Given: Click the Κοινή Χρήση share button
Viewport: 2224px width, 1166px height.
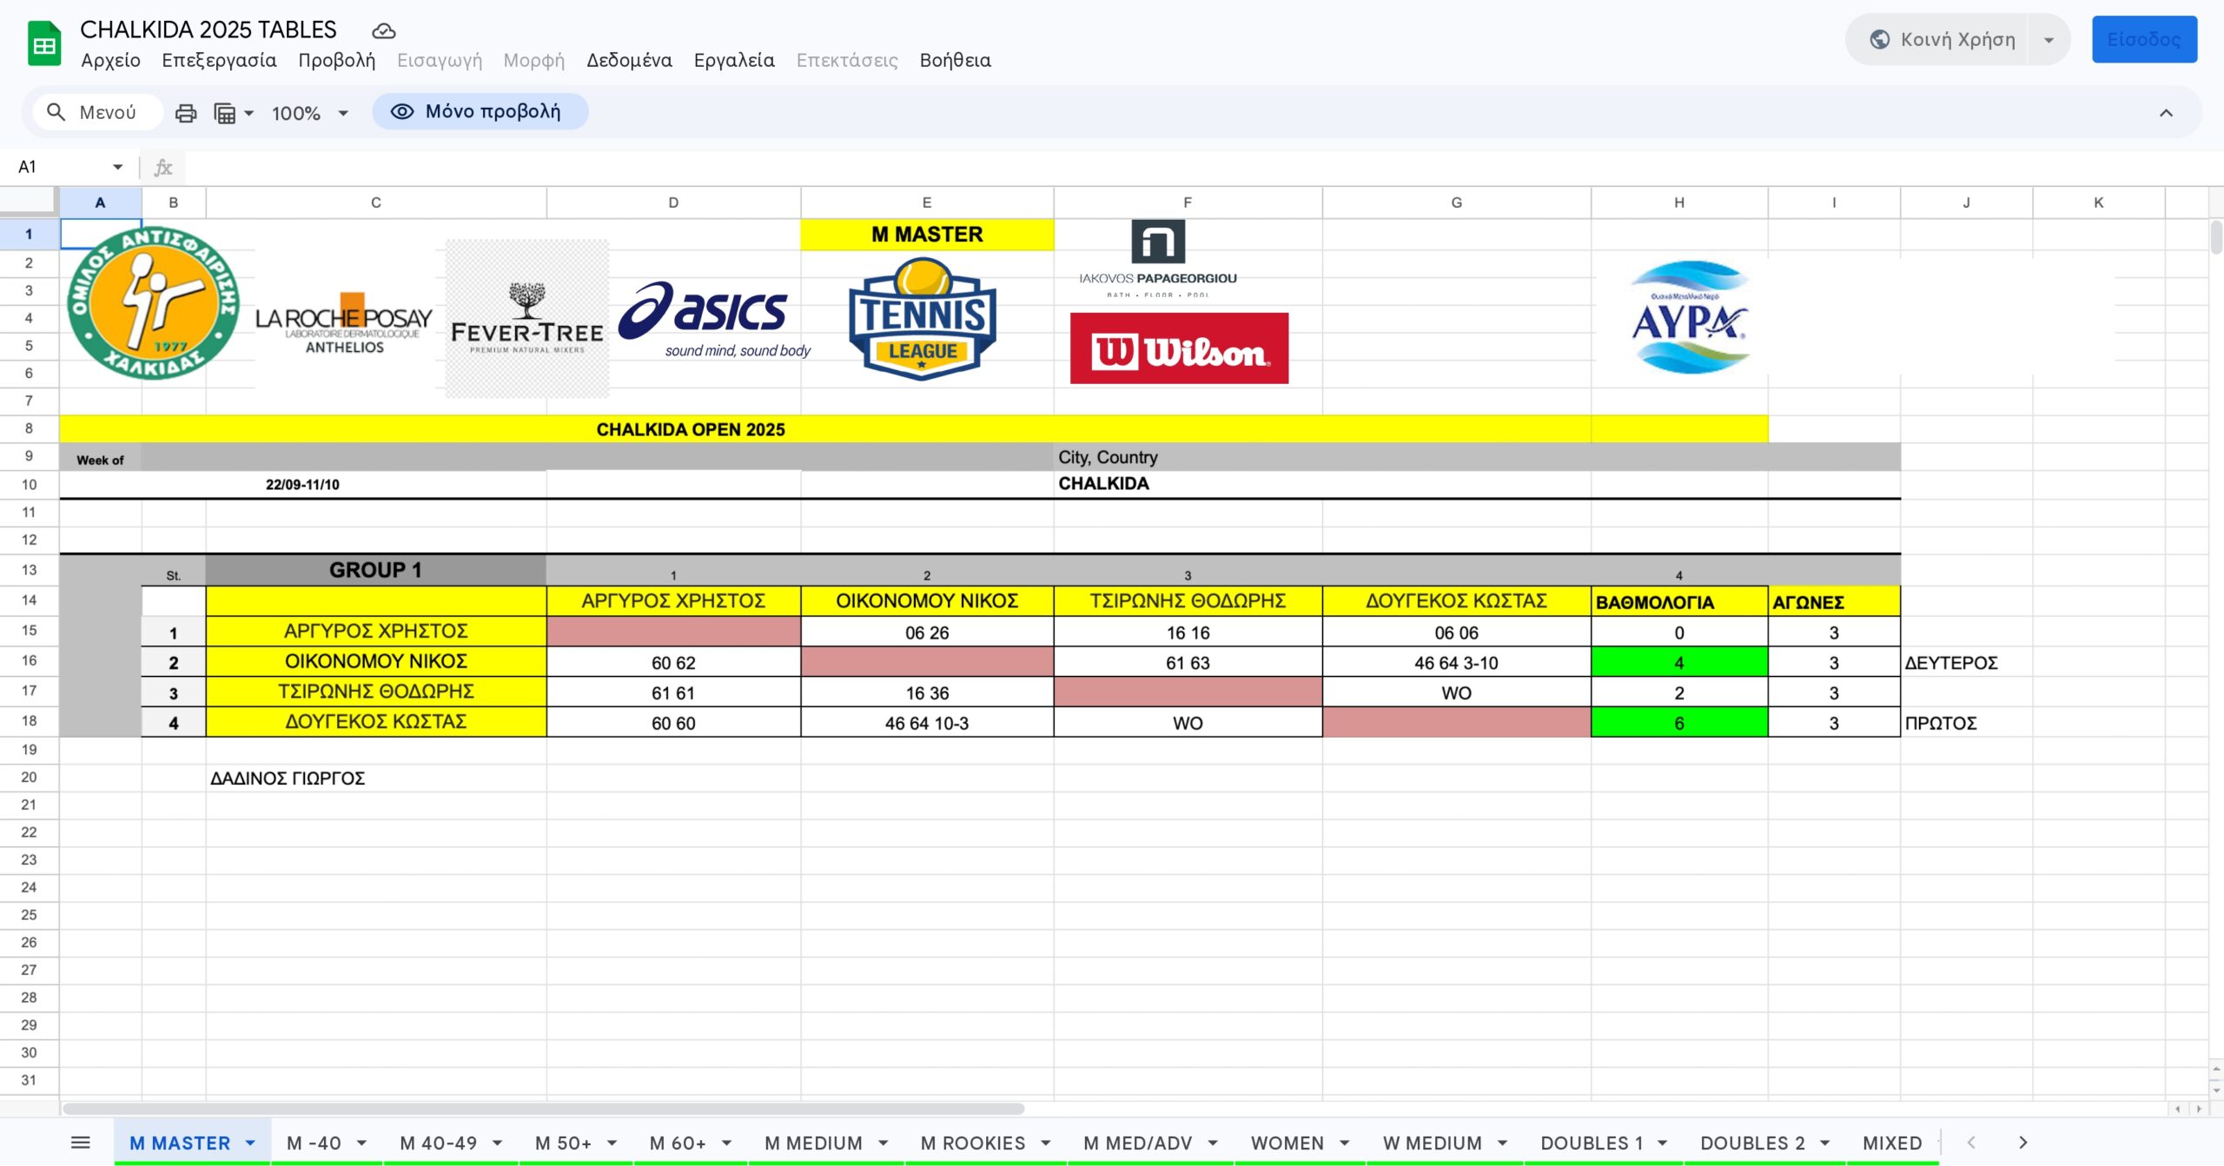Looking at the screenshot, I should tap(1943, 40).
